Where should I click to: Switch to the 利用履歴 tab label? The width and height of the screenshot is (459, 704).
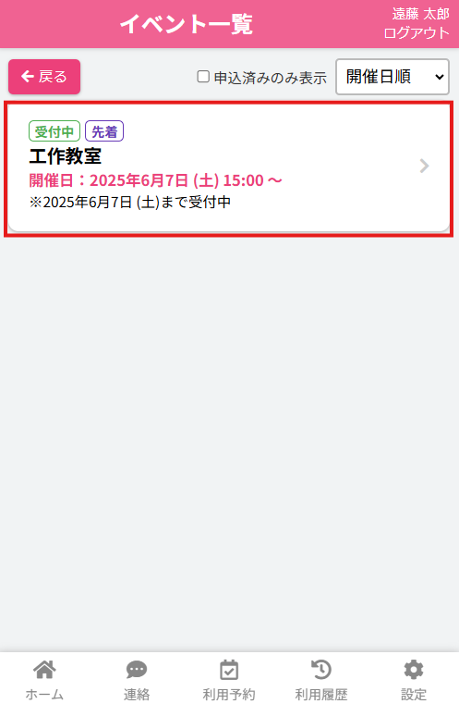click(x=321, y=694)
